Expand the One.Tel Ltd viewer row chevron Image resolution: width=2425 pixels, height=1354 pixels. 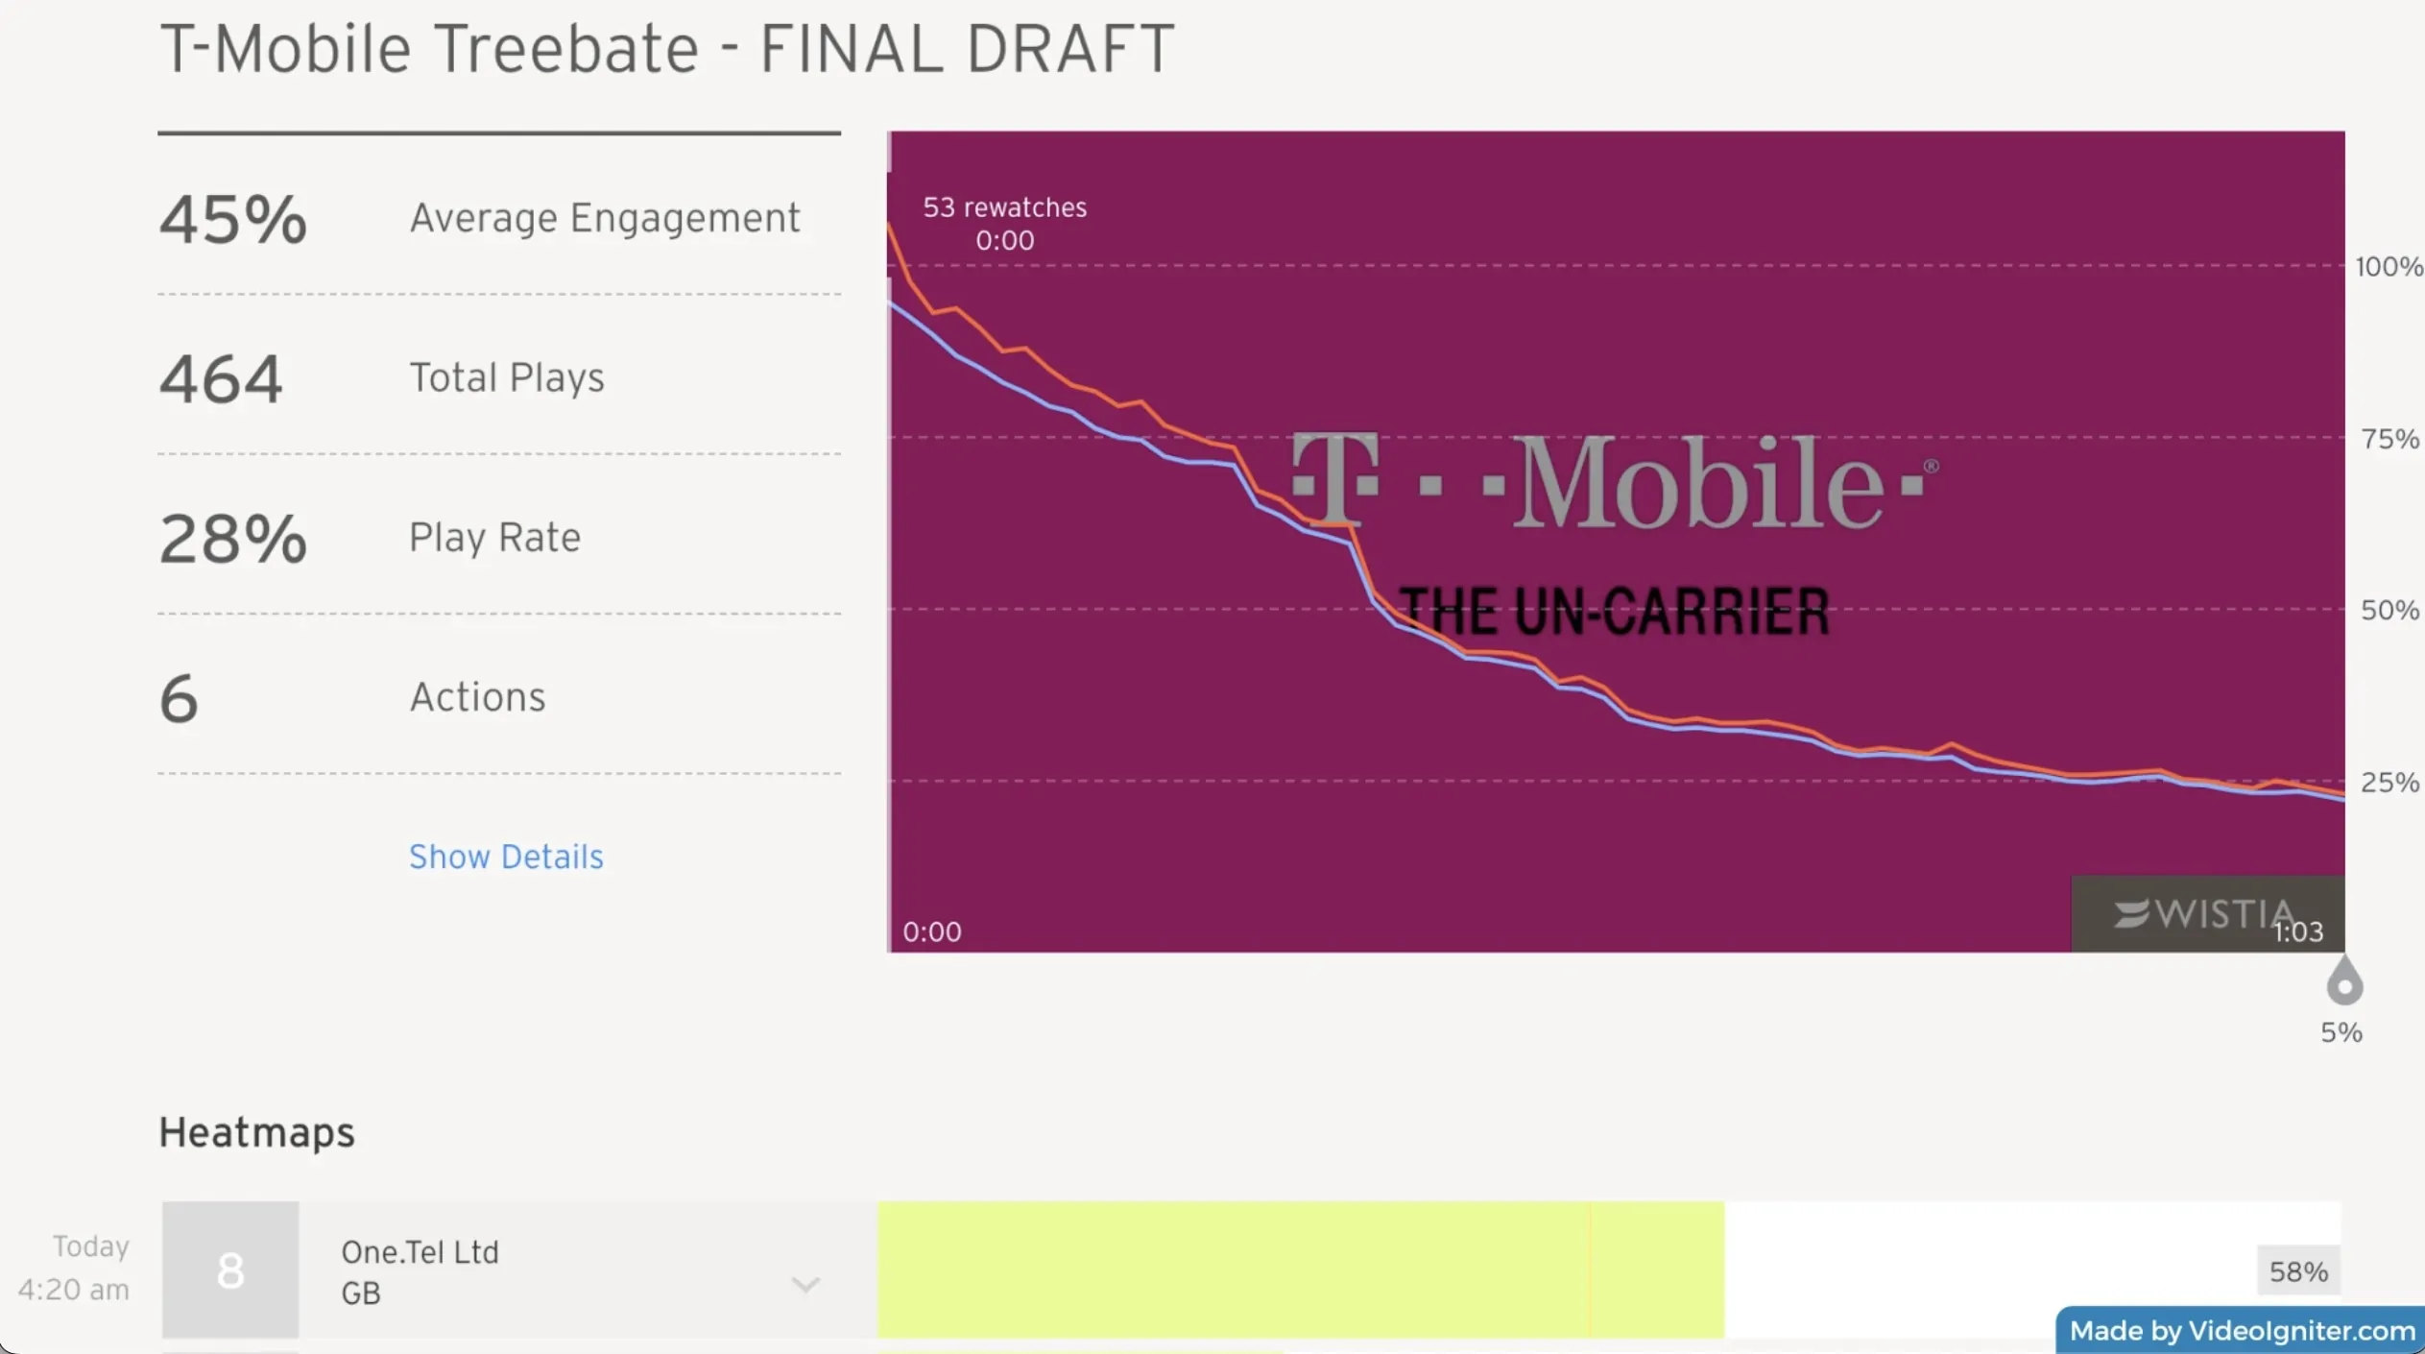click(x=805, y=1284)
